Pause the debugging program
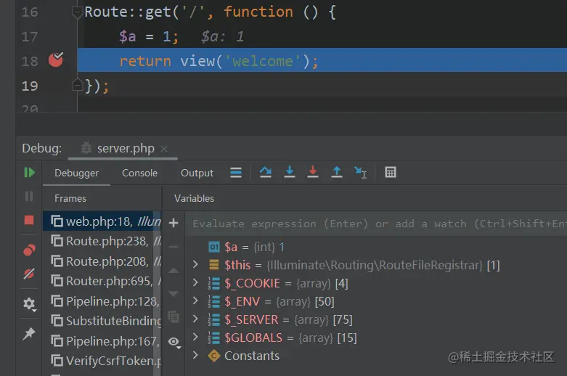567x376 pixels. click(x=29, y=196)
